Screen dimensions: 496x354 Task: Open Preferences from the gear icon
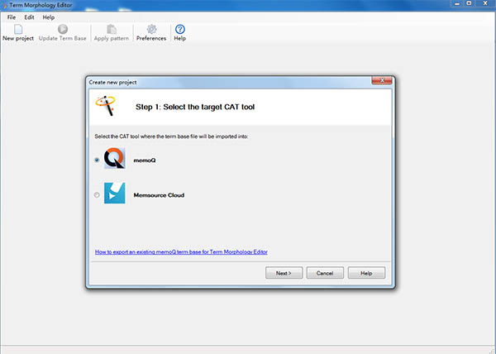(151, 29)
